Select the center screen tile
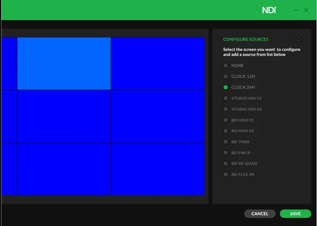The height and width of the screenshot is (226, 317). (x=64, y=115)
